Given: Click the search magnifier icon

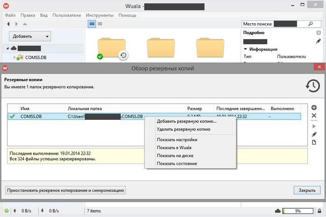Looking at the screenshot, I should 311,24.
